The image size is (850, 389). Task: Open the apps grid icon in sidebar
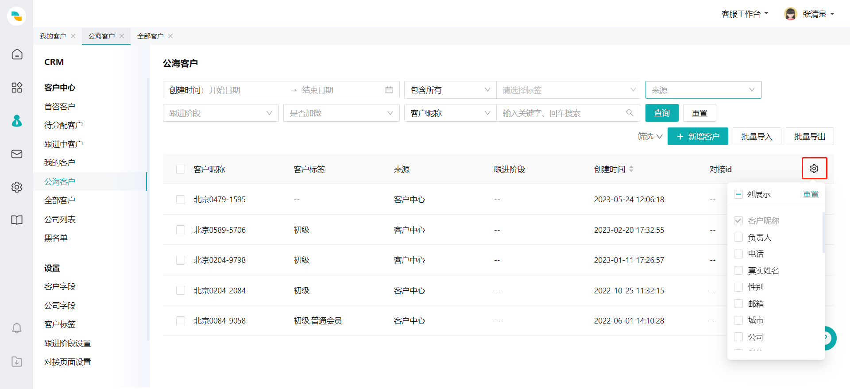point(17,87)
